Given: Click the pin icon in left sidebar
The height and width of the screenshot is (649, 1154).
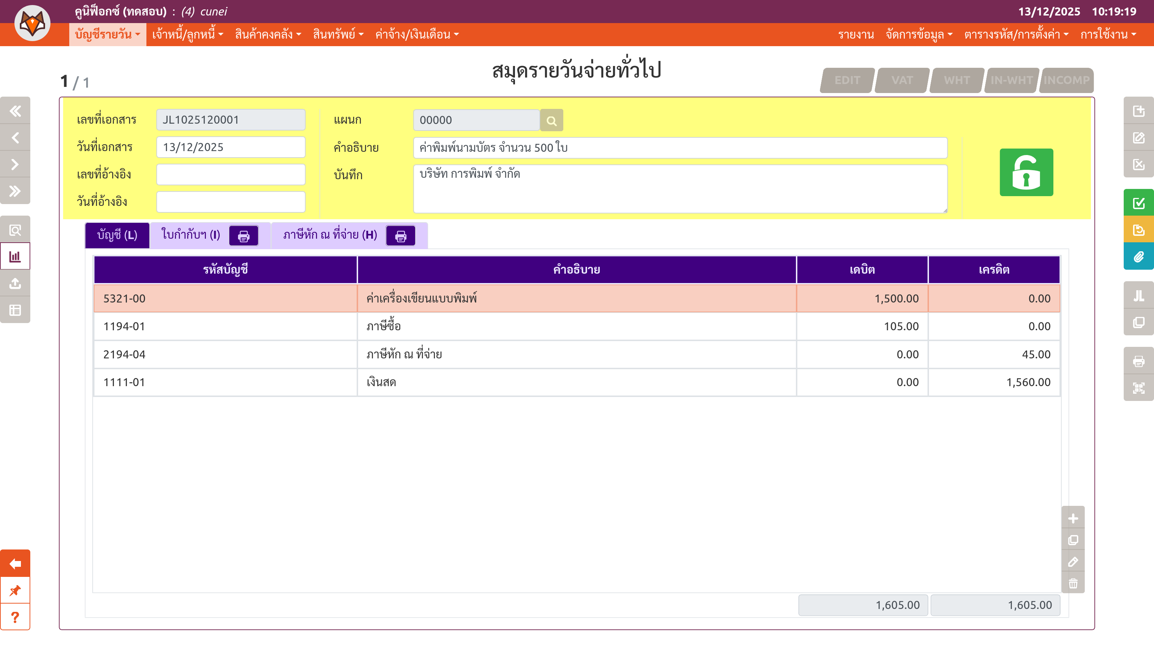Looking at the screenshot, I should click(x=15, y=590).
